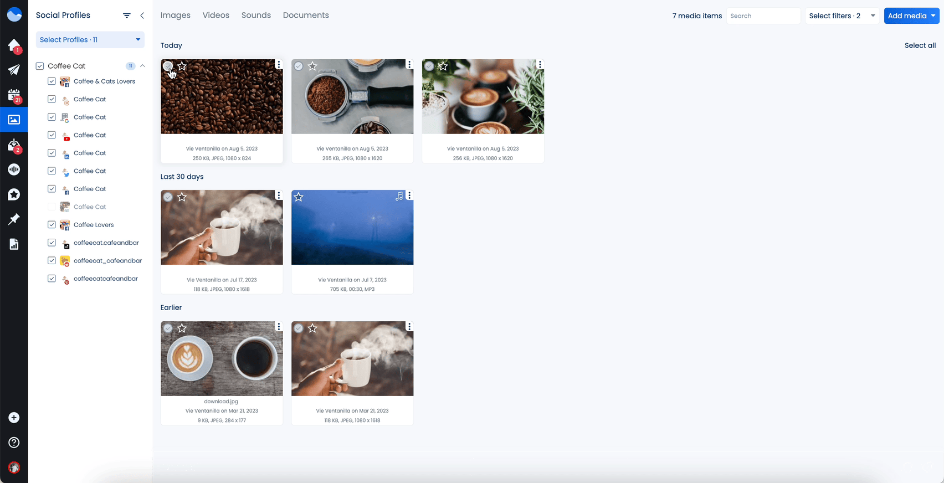
Task: Uncheck coffeecatcafeandbar profile checkbox
Action: [x=52, y=279]
